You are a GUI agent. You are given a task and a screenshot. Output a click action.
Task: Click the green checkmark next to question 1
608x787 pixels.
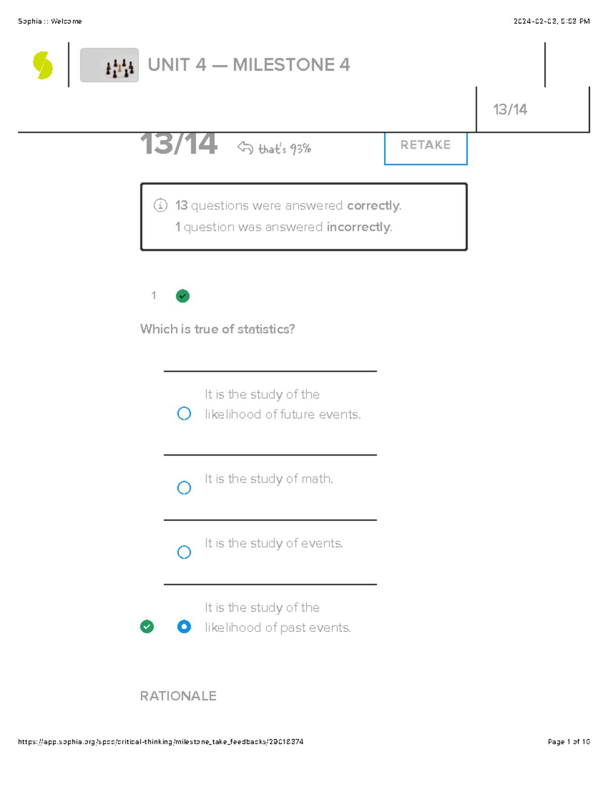click(183, 296)
